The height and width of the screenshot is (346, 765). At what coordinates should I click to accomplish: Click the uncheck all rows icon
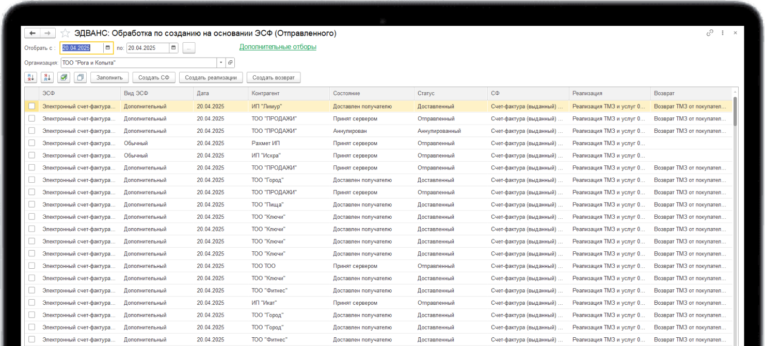pos(80,78)
